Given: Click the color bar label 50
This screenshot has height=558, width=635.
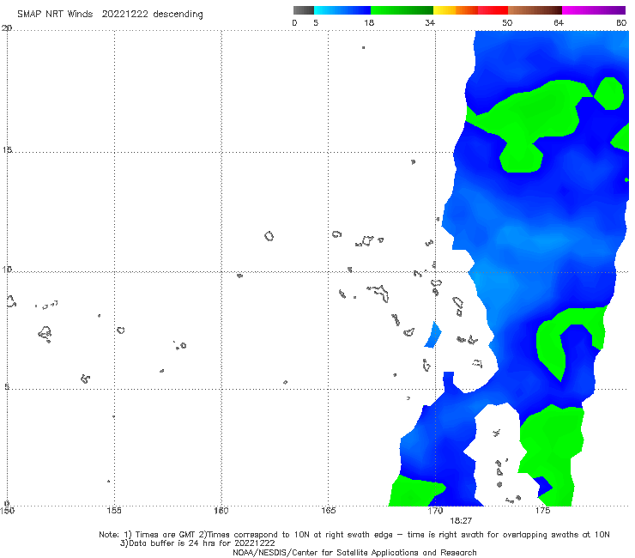Looking at the screenshot, I should click(x=507, y=23).
